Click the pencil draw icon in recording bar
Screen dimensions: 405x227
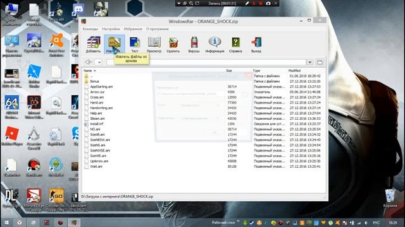coord(247,3)
